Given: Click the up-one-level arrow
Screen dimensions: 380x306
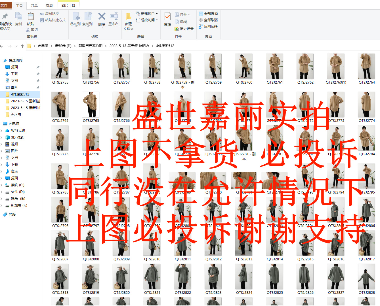Looking at the screenshot, I should [x=22, y=46].
